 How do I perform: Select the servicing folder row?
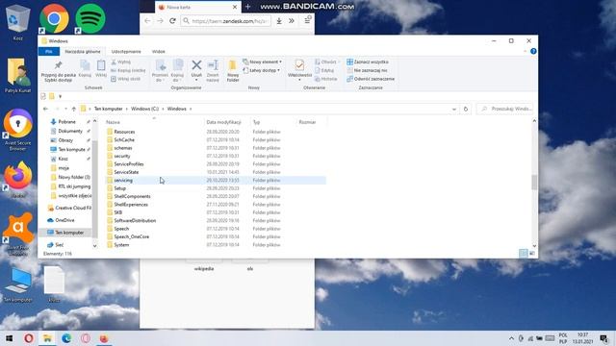(216, 181)
